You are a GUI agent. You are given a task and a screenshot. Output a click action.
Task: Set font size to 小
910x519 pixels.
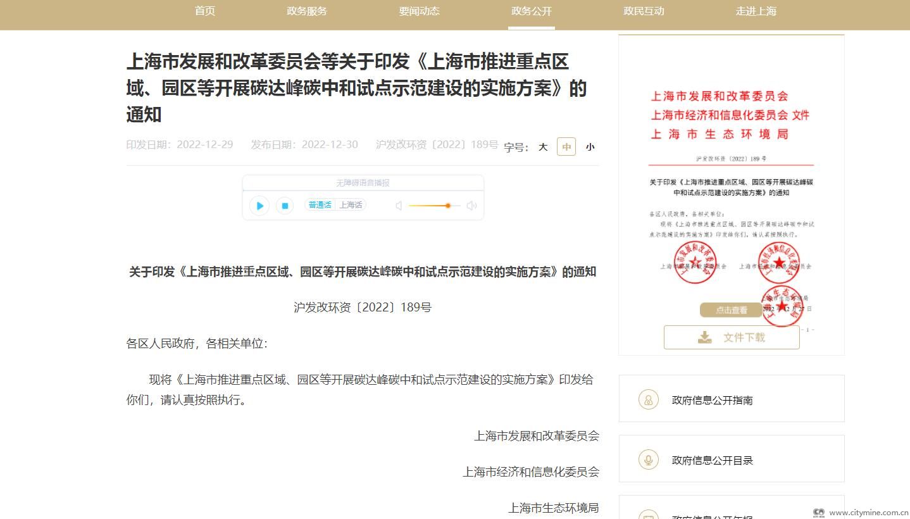point(590,147)
